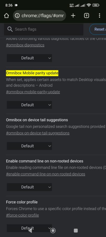Open dropdown for Omnibox diagnostics flag

coord(29,58)
